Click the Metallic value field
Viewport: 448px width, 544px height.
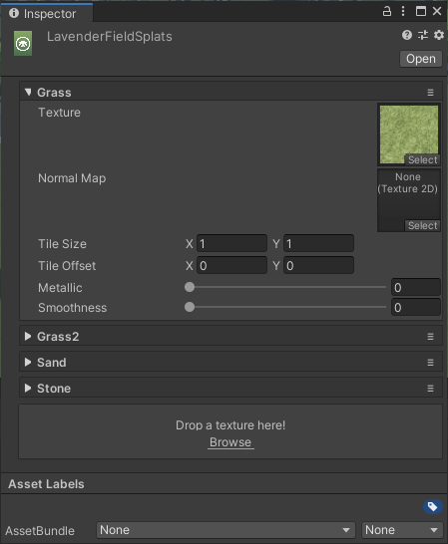point(416,287)
